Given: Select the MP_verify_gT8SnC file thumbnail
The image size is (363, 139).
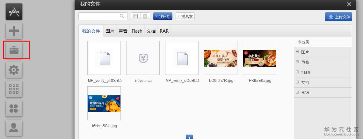Looking at the screenshot, I should tap(104, 58).
